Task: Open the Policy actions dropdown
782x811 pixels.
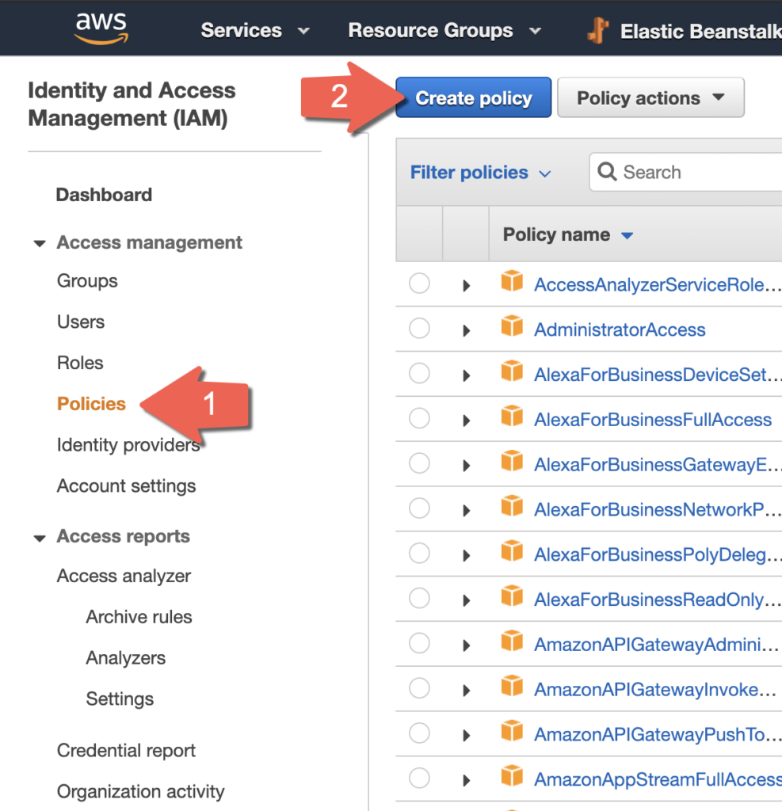Action: [x=650, y=98]
